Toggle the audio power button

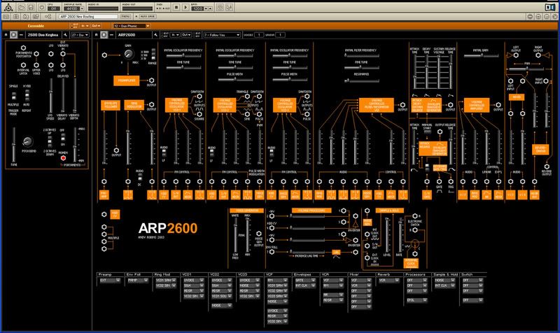coord(42,7)
